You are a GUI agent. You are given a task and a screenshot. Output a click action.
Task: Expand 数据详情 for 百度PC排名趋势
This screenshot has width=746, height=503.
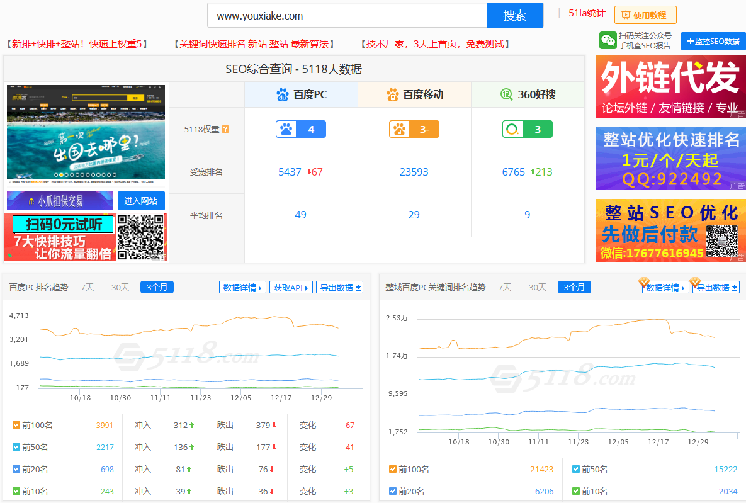click(242, 288)
